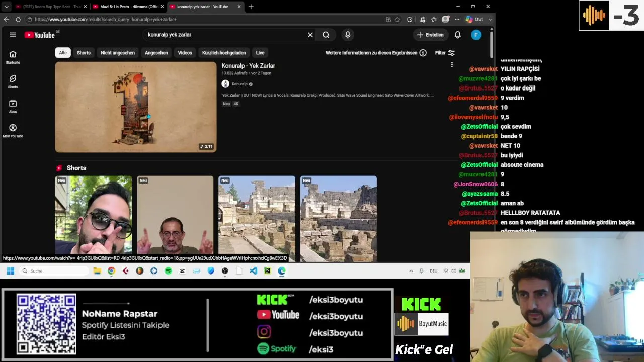
Task: Open the browser tab search dropdown
Action: click(x=6, y=7)
